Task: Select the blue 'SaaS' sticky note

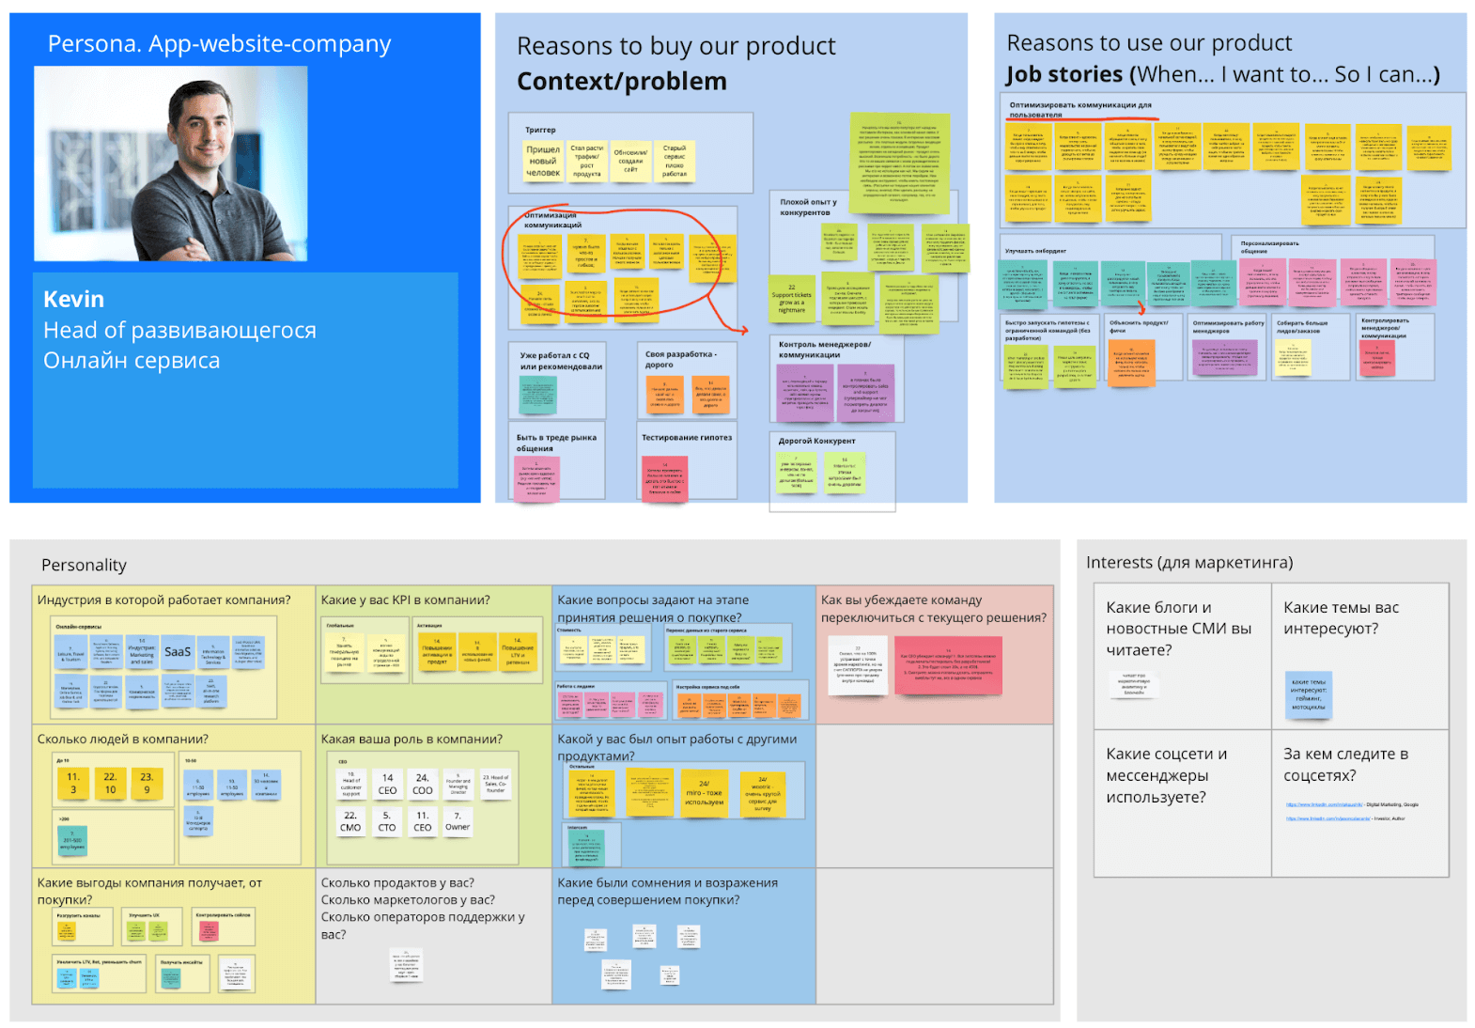Action: [178, 652]
